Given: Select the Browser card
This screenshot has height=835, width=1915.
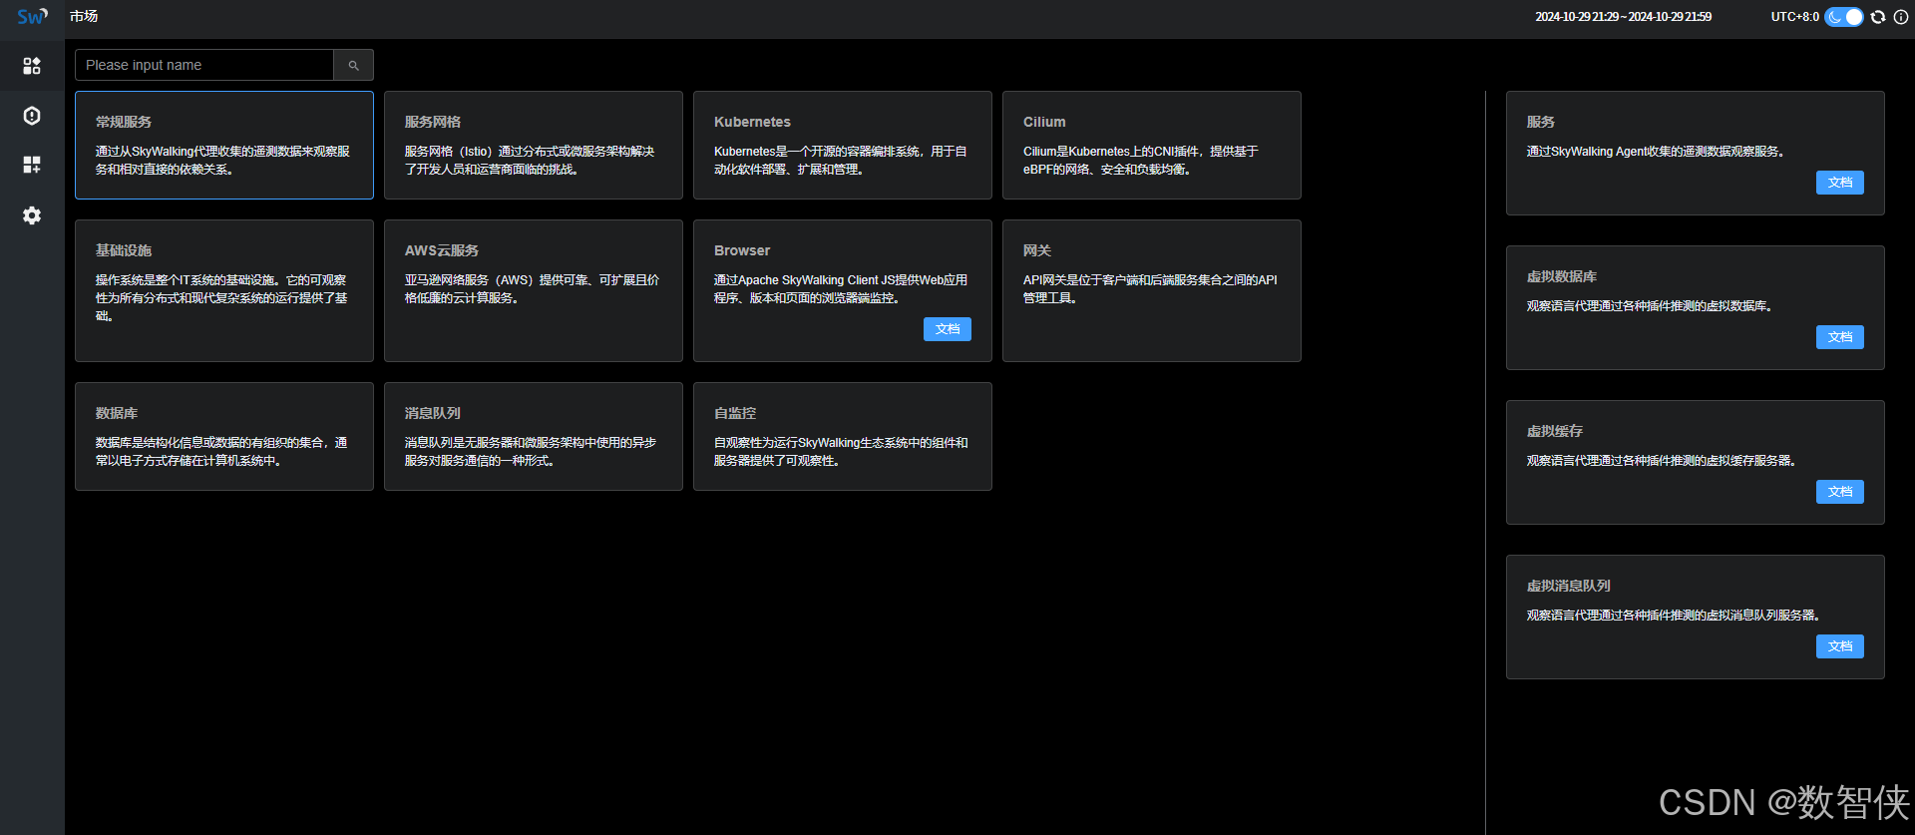Looking at the screenshot, I should coord(843,290).
